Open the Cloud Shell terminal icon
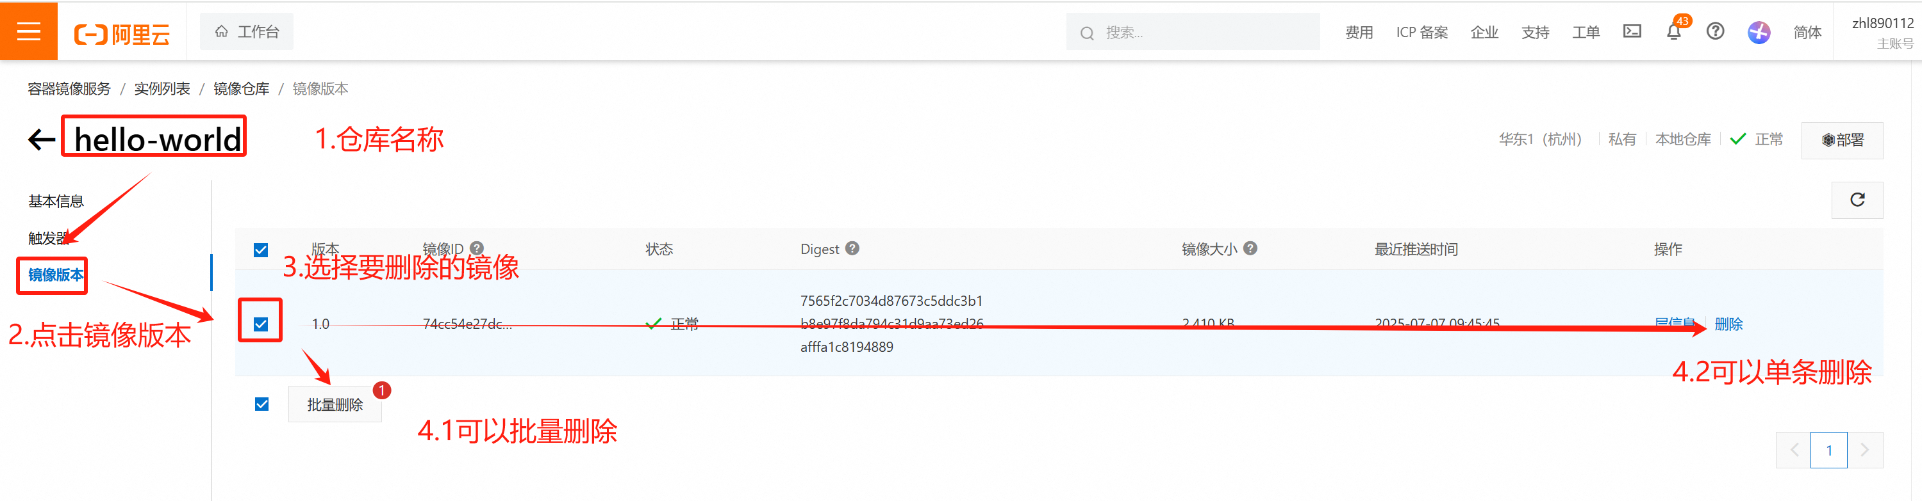 (x=1632, y=31)
